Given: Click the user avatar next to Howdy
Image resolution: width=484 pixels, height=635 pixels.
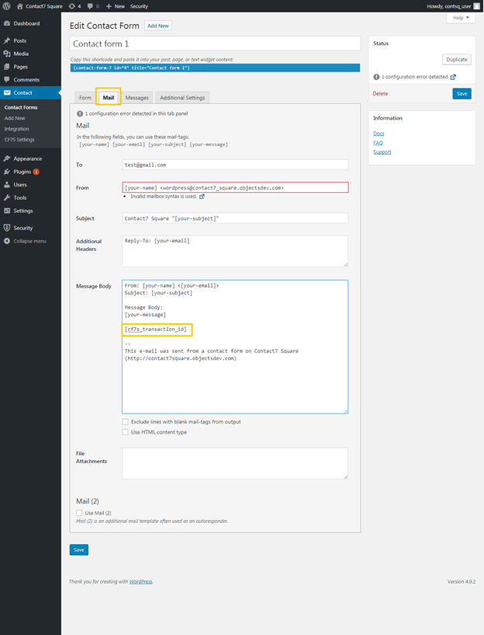Looking at the screenshot, I should pyautogui.click(x=477, y=6).
